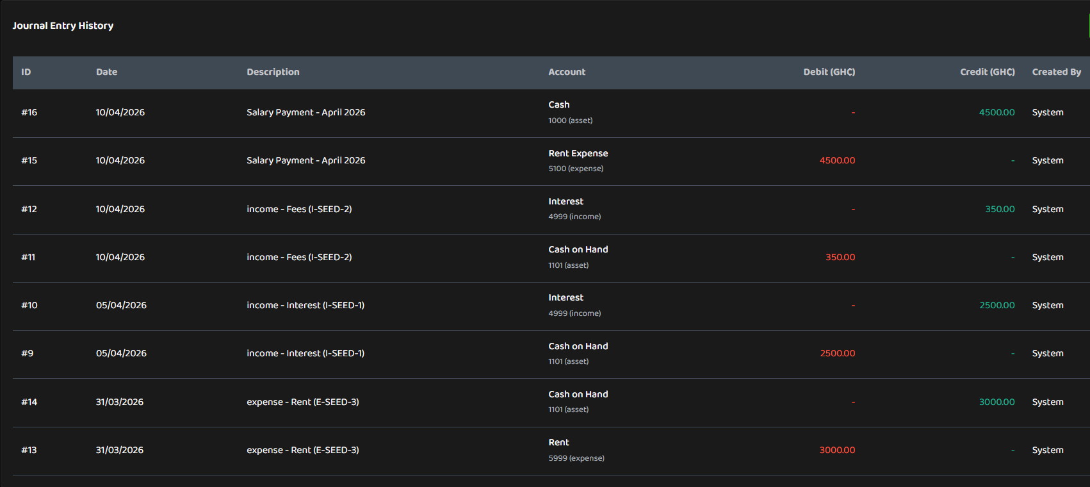Click entry ID #11
Viewport: 1090px width, 487px height.
(x=28, y=257)
